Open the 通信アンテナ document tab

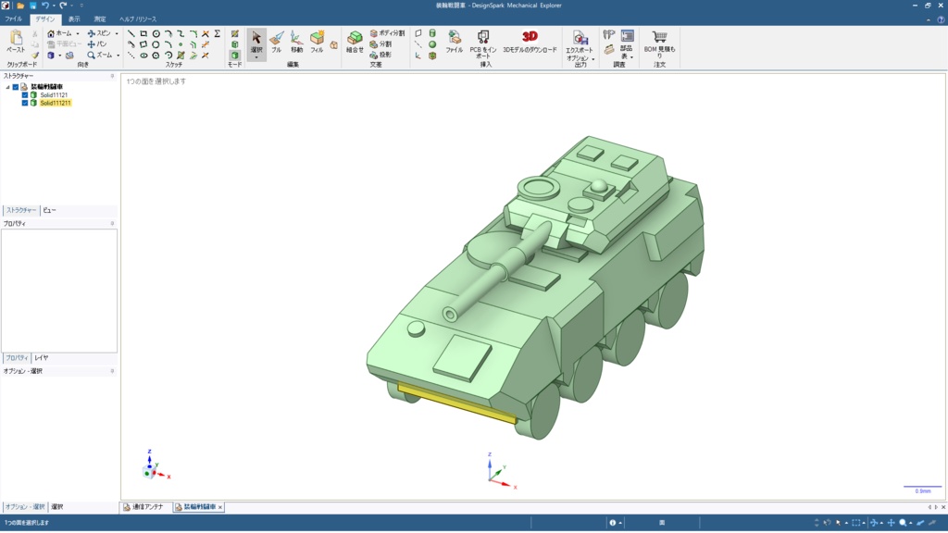pyautogui.click(x=143, y=507)
